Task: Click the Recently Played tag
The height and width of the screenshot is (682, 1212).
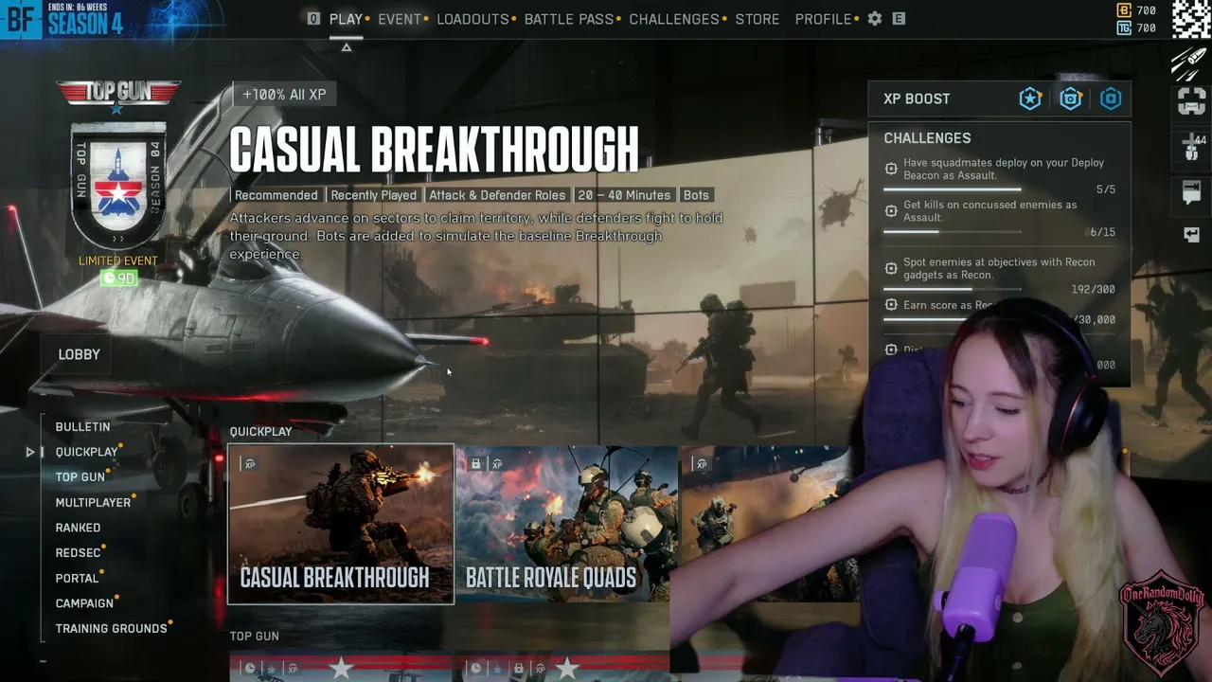Action: tap(373, 195)
